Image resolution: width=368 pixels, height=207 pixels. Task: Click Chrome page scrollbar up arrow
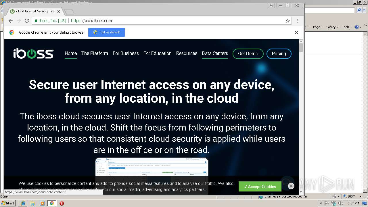301,41
